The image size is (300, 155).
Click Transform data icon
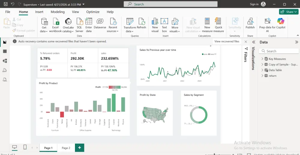(x=130, y=22)
